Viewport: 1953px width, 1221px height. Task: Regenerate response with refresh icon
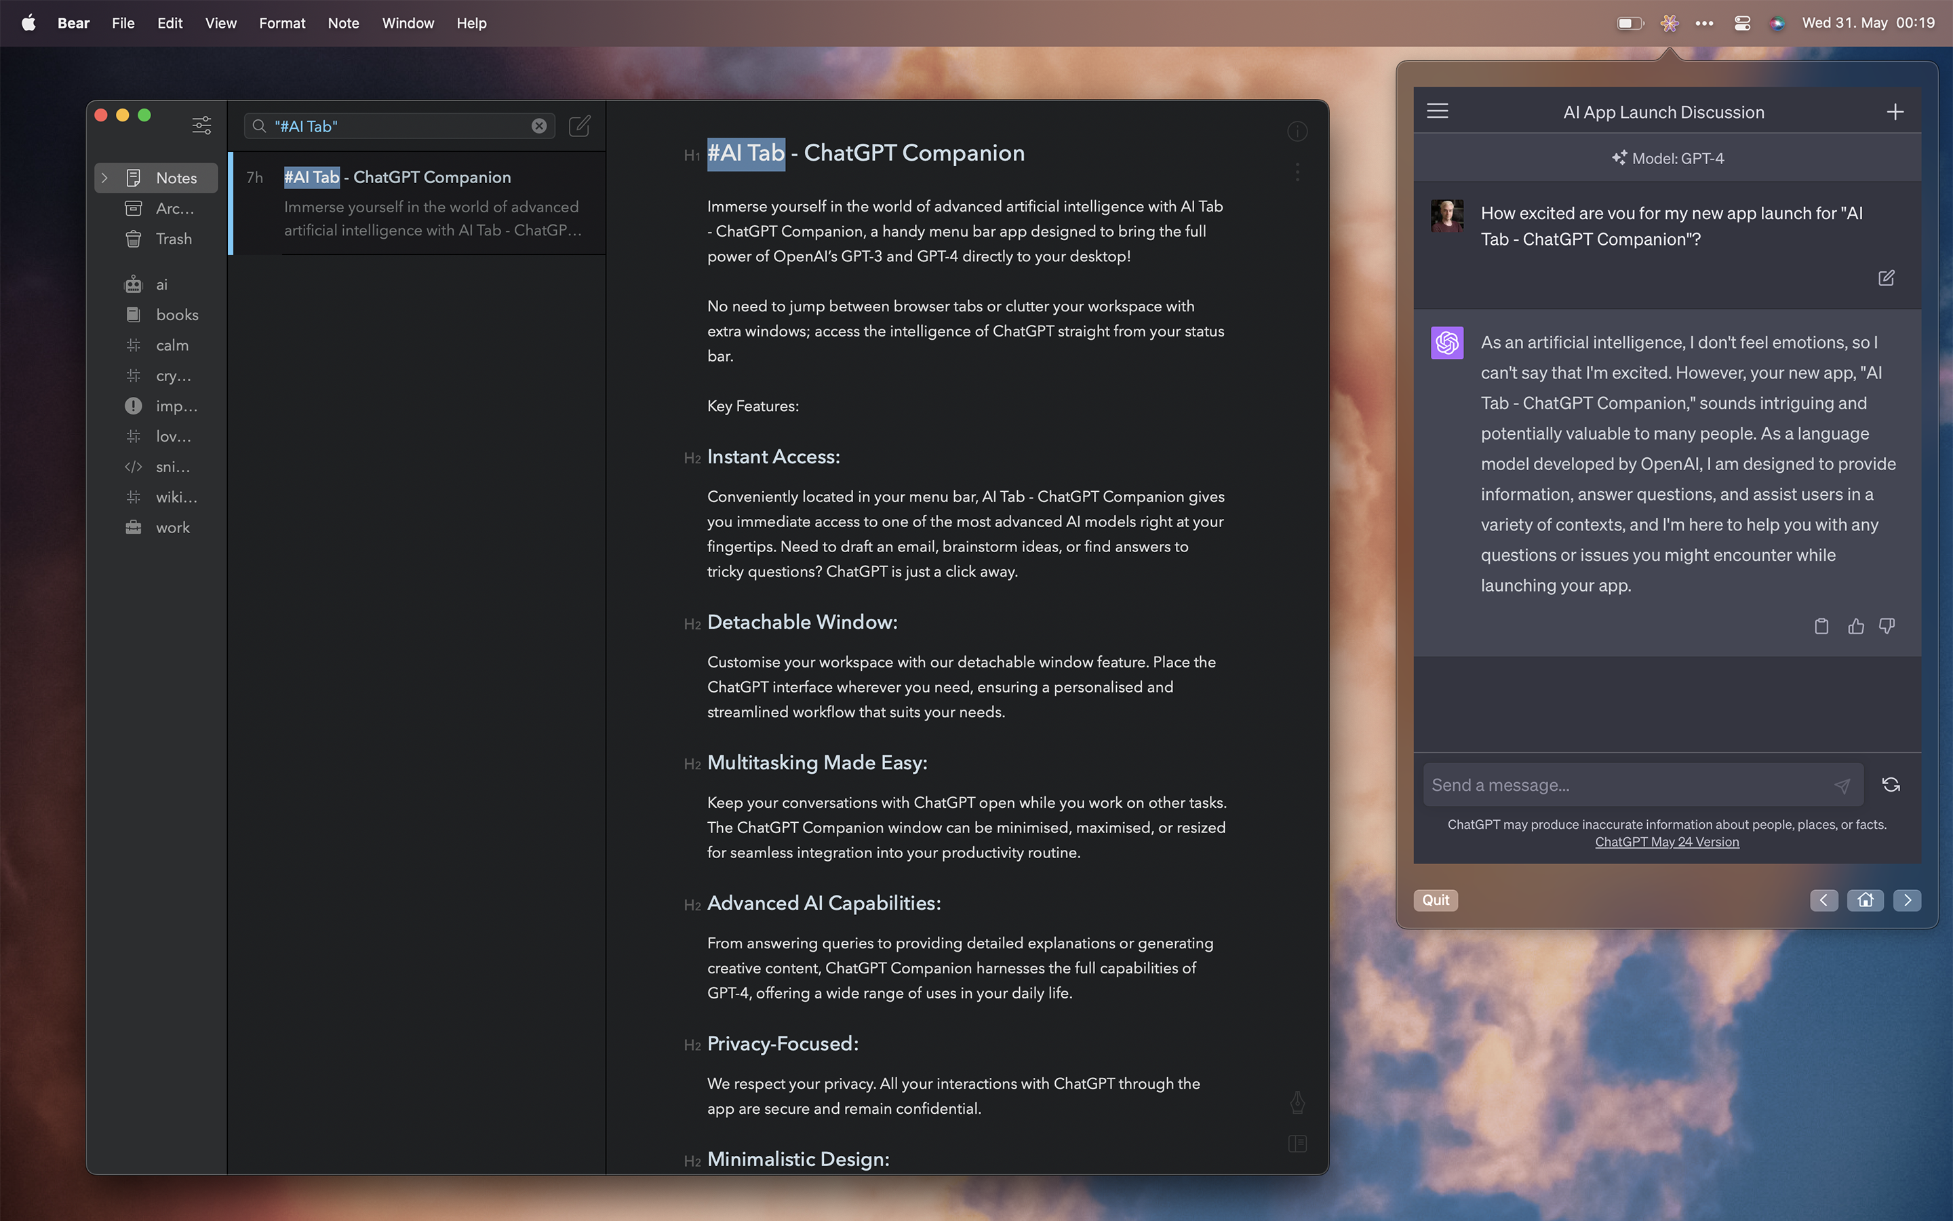[x=1891, y=785]
